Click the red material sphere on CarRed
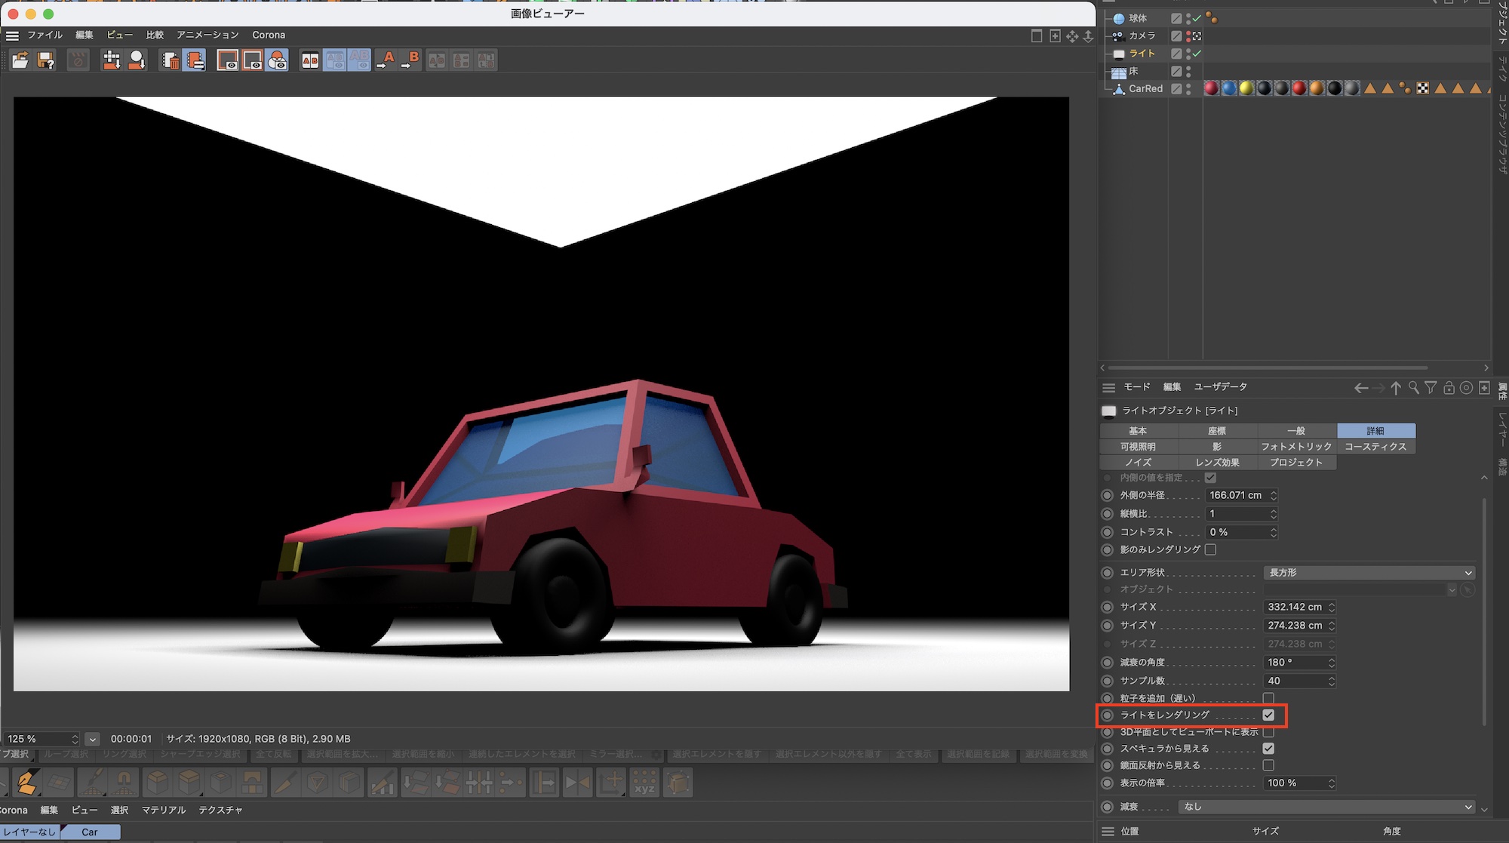 (1211, 88)
